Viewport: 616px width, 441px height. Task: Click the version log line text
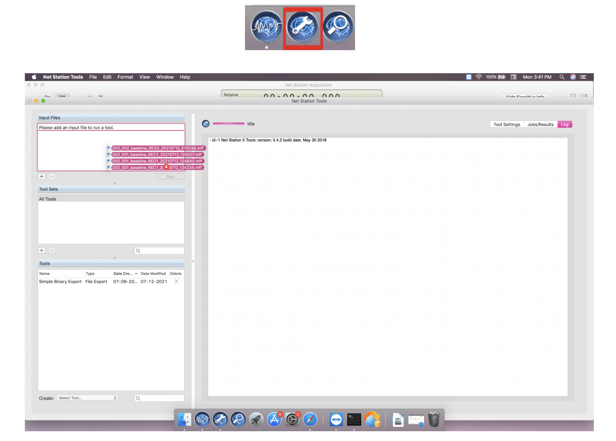tap(268, 140)
